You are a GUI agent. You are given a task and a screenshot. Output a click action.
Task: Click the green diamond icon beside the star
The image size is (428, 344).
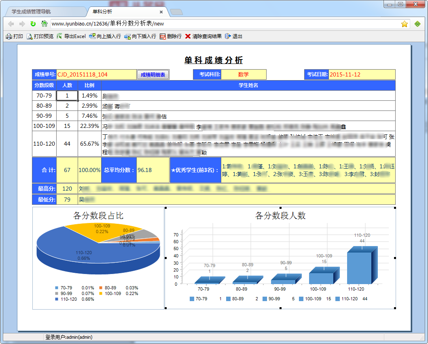(x=417, y=24)
